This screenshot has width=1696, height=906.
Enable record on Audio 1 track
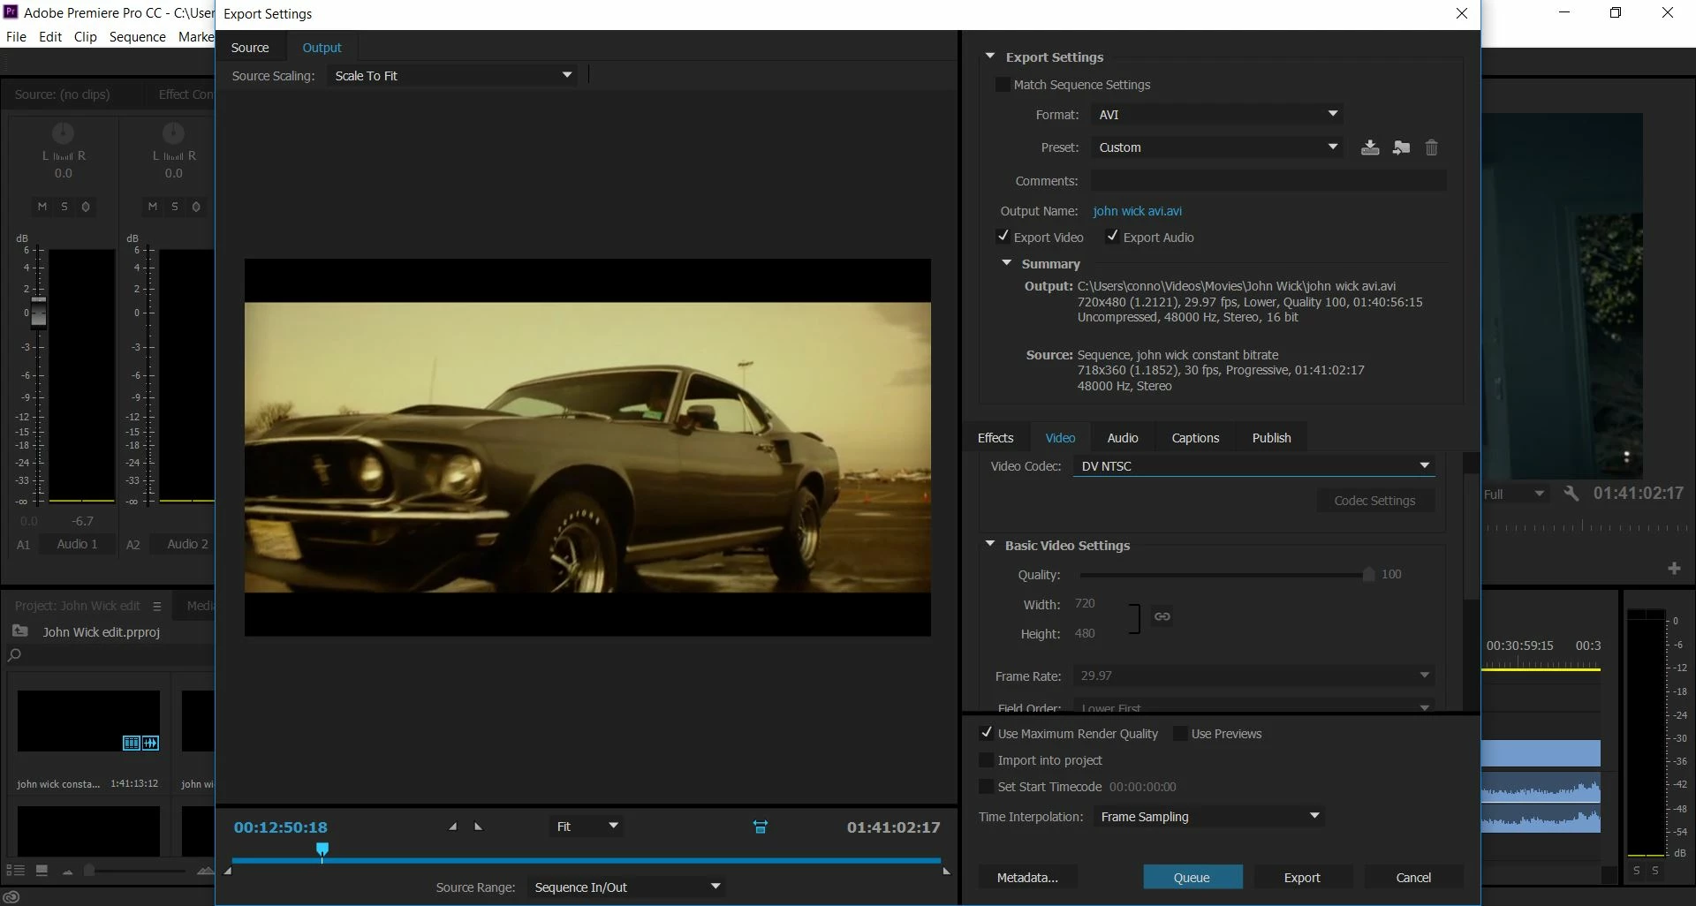(86, 207)
